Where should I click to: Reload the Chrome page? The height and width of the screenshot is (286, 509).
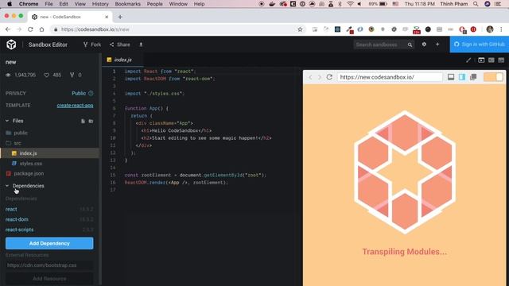30,29
